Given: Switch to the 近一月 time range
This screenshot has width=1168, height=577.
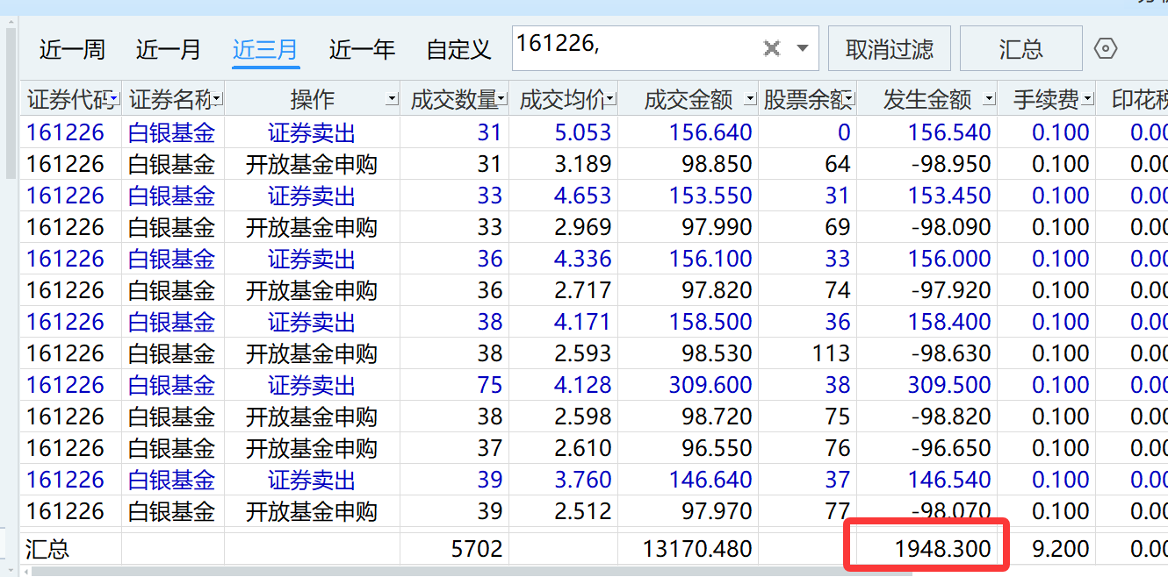Looking at the screenshot, I should (169, 50).
